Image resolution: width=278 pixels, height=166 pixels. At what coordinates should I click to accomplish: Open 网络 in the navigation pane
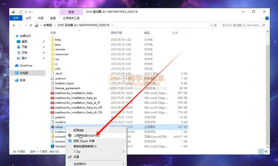point(23,80)
